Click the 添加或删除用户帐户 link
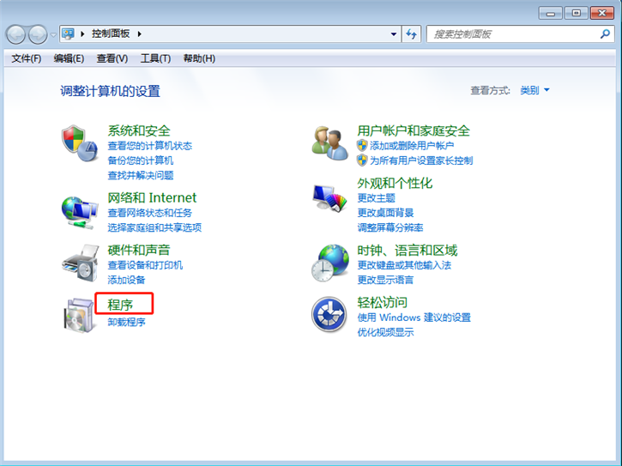The image size is (622, 466). (412, 146)
